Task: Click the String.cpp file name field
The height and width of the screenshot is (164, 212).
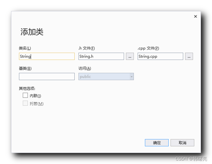Action: pos(160,56)
